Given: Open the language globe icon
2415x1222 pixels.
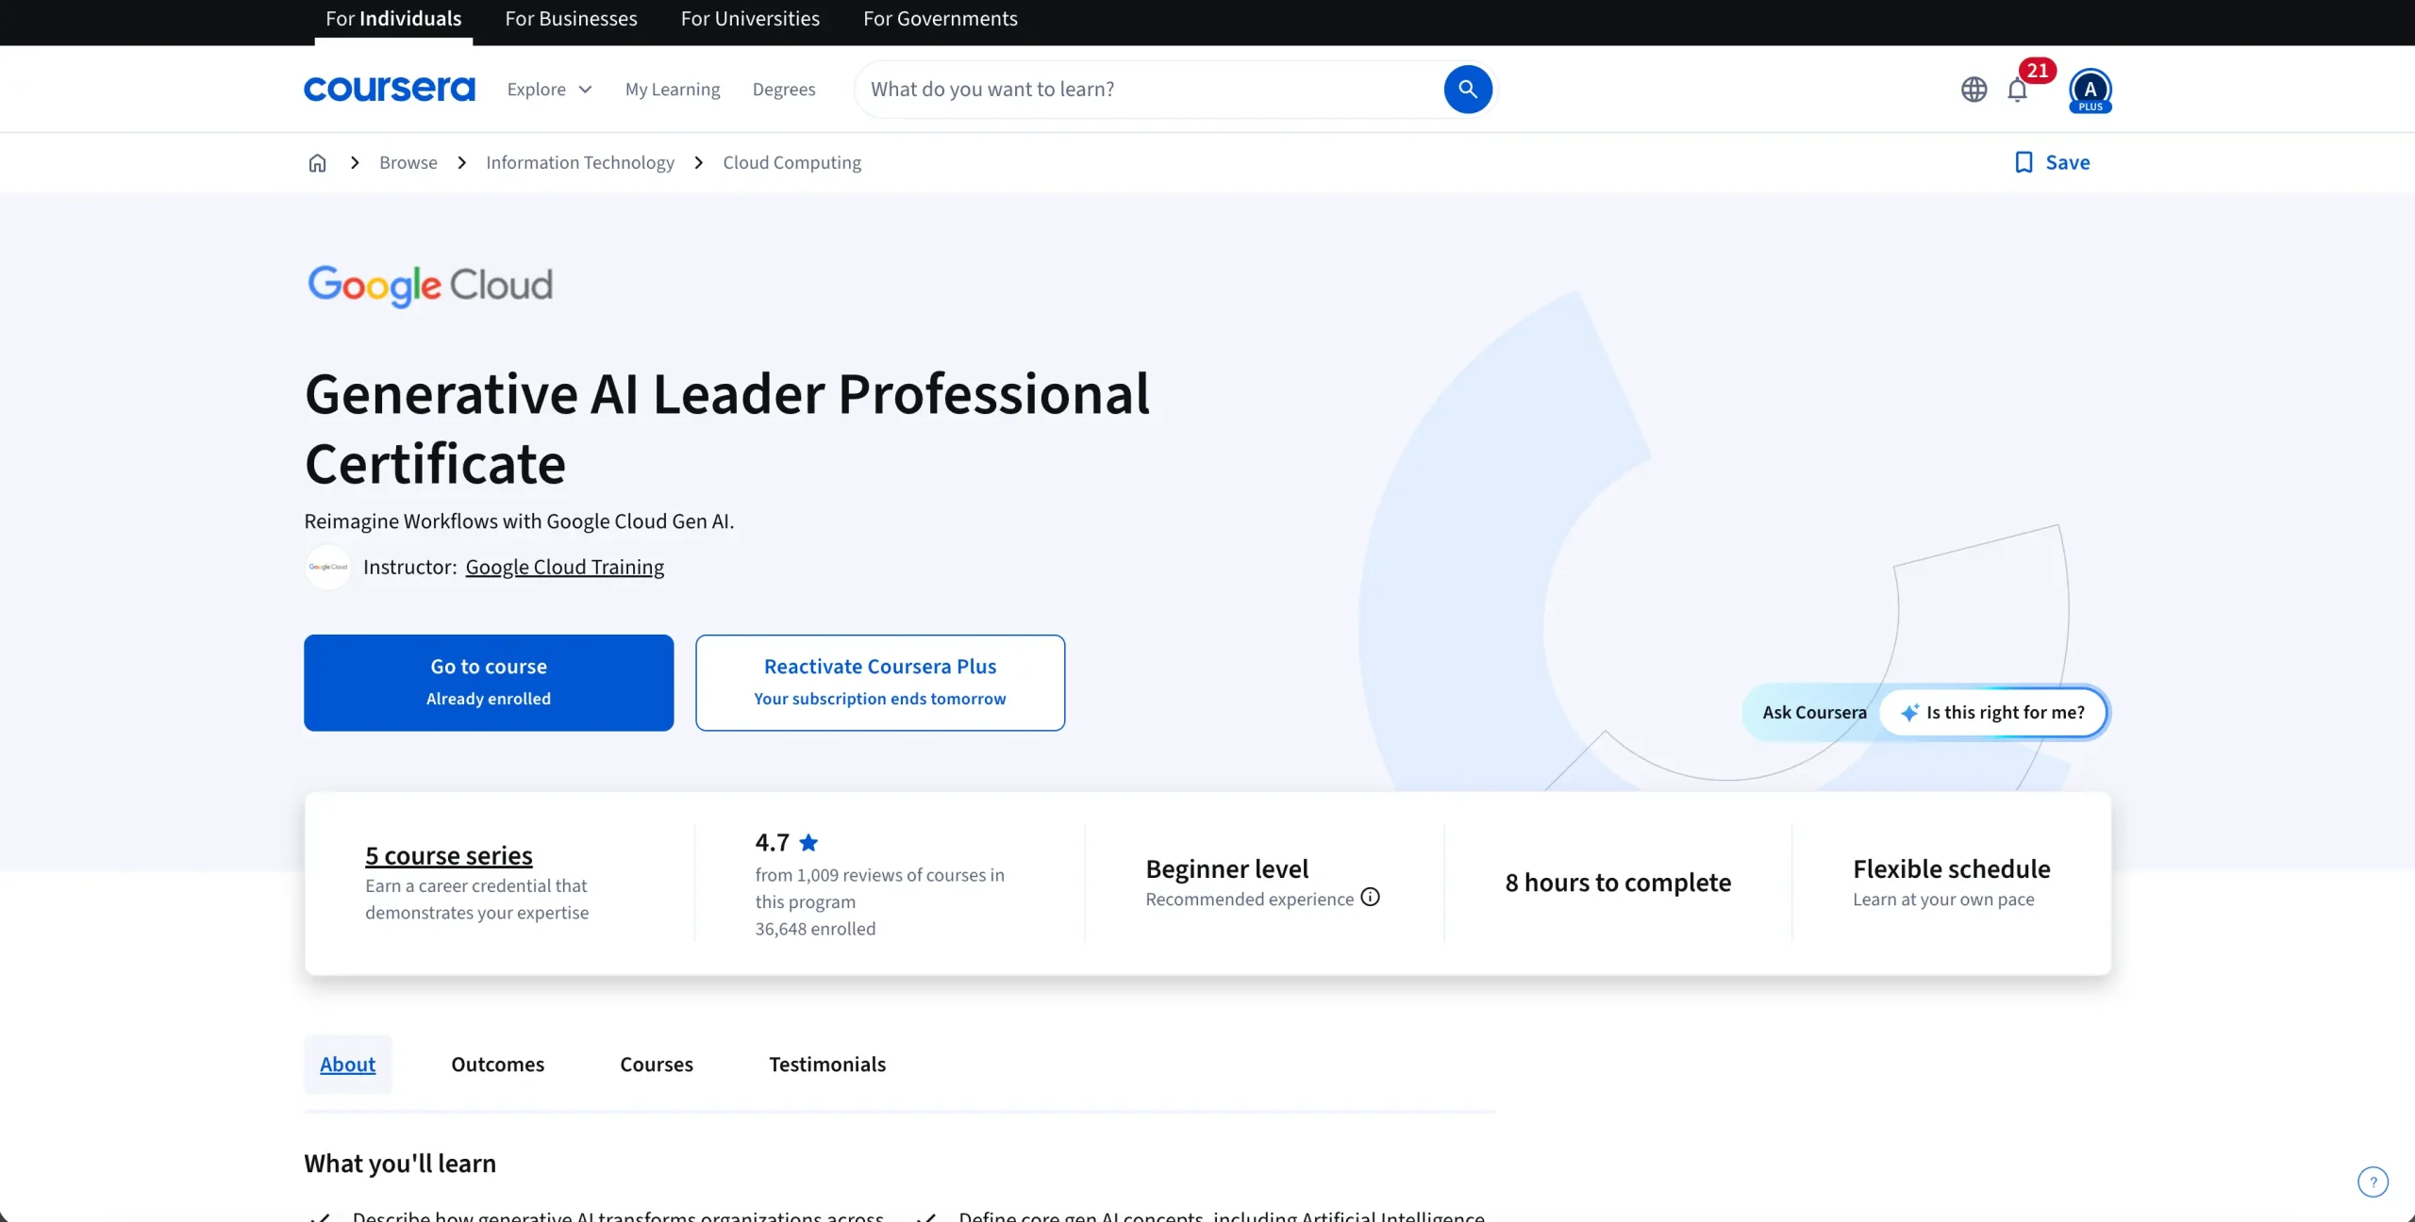Looking at the screenshot, I should (x=1974, y=90).
